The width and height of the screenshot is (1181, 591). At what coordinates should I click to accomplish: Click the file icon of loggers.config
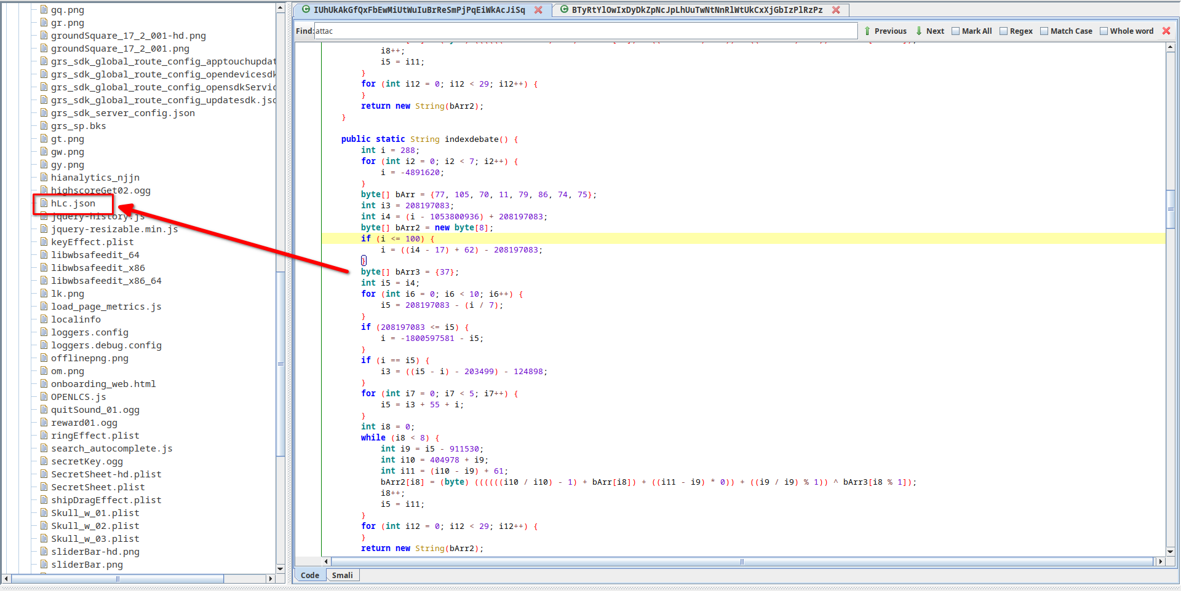click(44, 332)
